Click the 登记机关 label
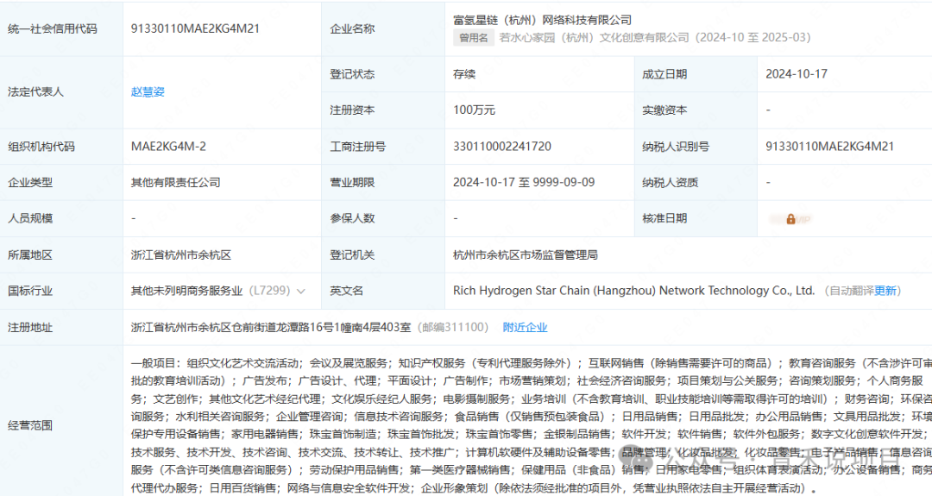 352,255
